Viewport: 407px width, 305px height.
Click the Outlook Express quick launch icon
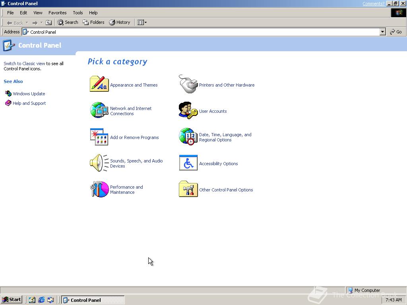point(50,300)
